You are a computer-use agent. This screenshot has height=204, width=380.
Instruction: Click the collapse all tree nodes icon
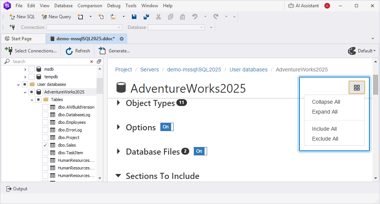pyautogui.click(x=99, y=62)
